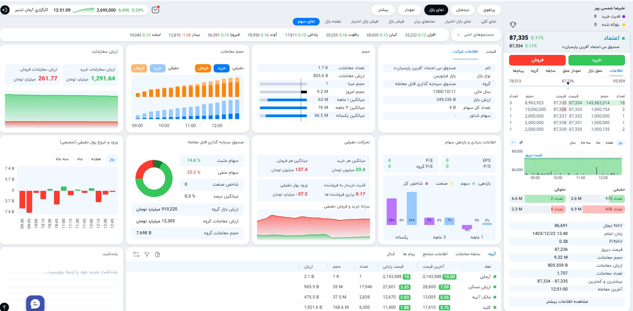The height and width of the screenshot is (311, 633).
Task: Switch to نقشه بازار sub-tab
Action: point(333,22)
